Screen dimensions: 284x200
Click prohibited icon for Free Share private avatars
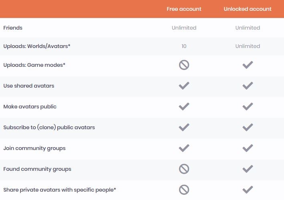(184, 190)
